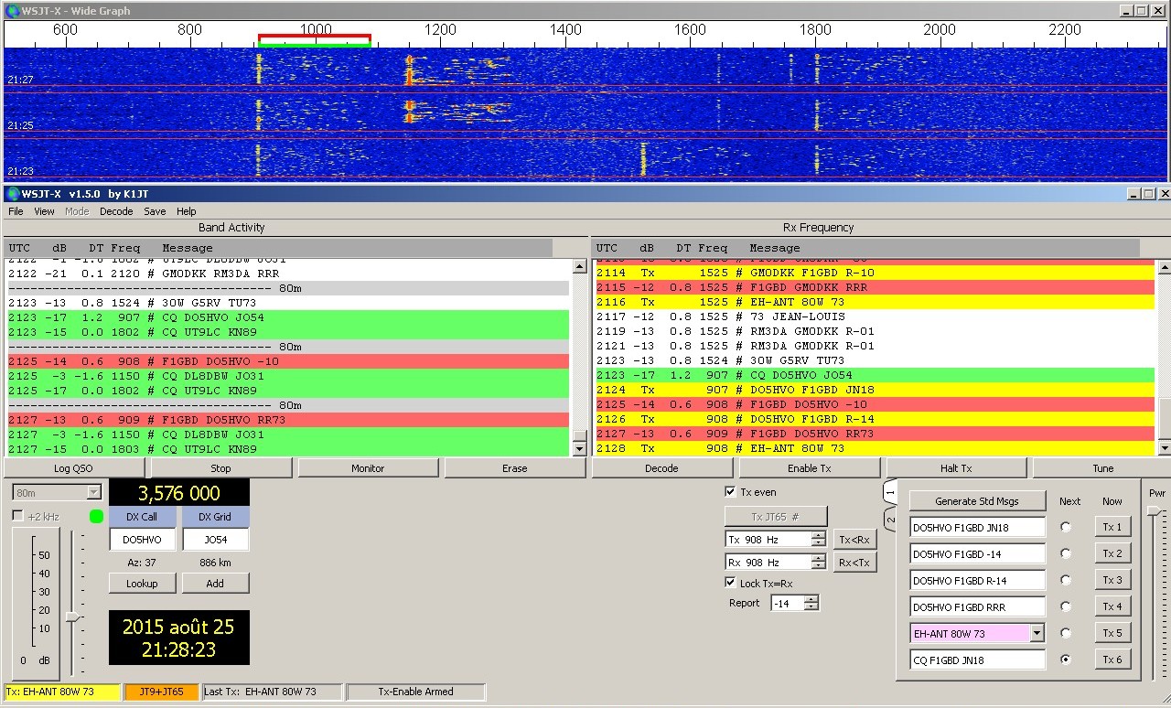
Task: Select Next radio for EH-ANT 80W 73
Action: click(1065, 633)
